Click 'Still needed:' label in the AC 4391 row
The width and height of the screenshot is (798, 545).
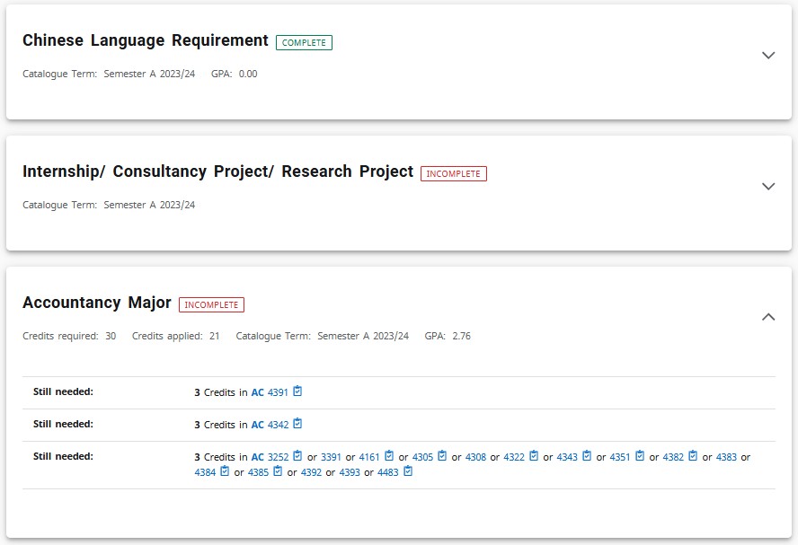click(63, 392)
